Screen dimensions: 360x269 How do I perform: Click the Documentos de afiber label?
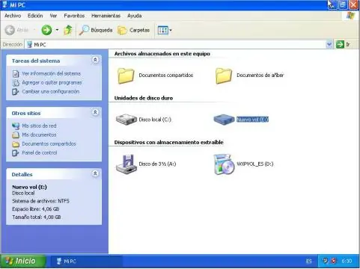pos(260,75)
